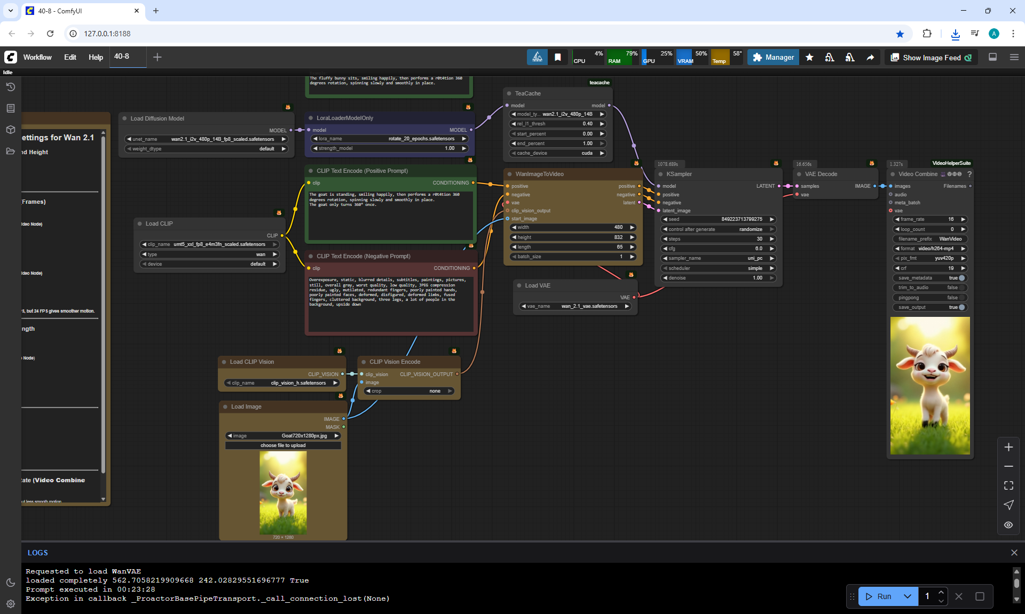Image resolution: width=1025 pixels, height=614 pixels.
Task: Toggle save_metadata switch in Video Combine
Action: pyautogui.click(x=961, y=278)
